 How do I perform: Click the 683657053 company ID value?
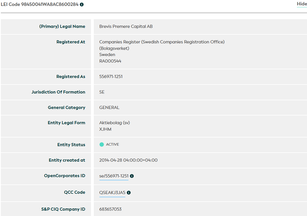[110, 209]
